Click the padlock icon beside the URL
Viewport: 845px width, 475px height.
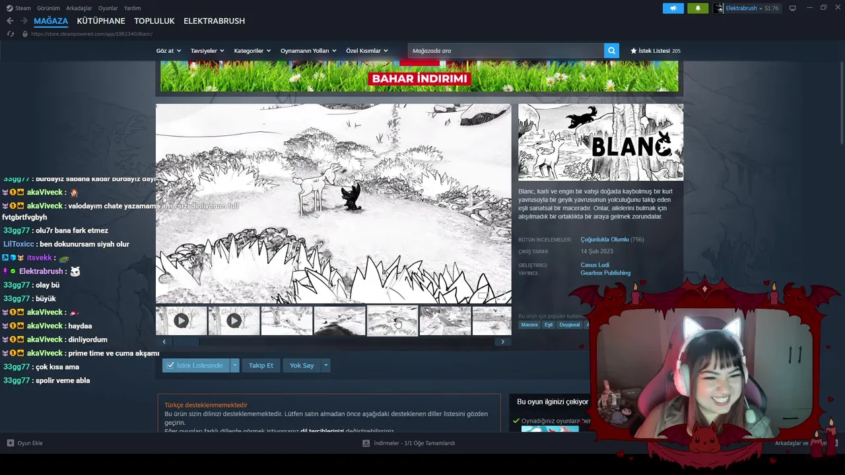[x=25, y=34]
